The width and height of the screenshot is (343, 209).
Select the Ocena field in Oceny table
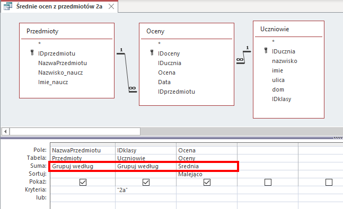pos(166,72)
